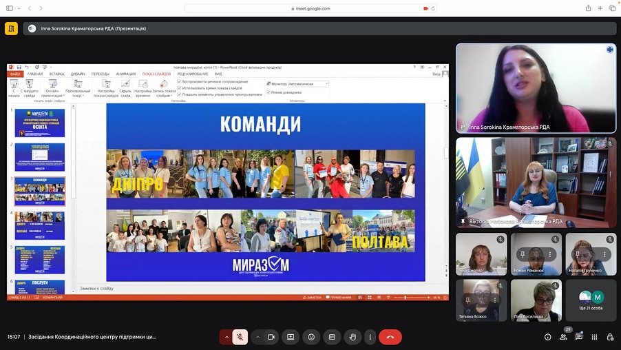Expand audio settings arrow beside microphone
This screenshot has width=621, height=350.
[x=226, y=337]
